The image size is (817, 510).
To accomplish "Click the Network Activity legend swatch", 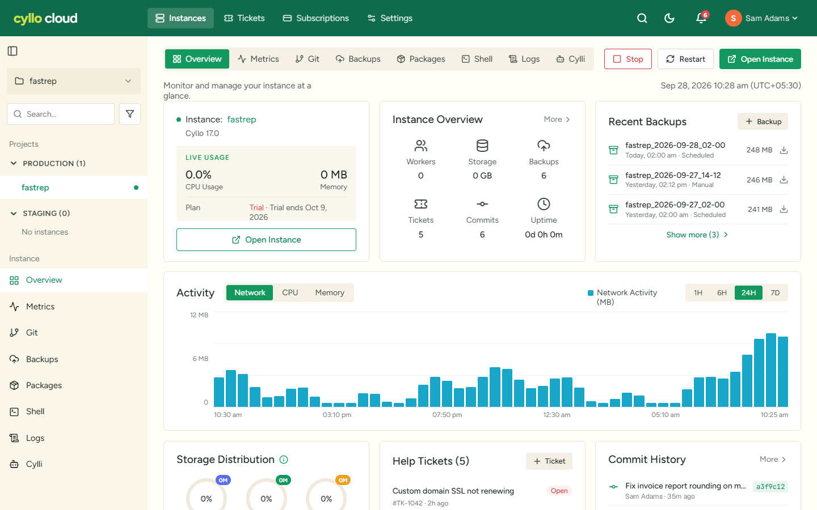I will (591, 293).
